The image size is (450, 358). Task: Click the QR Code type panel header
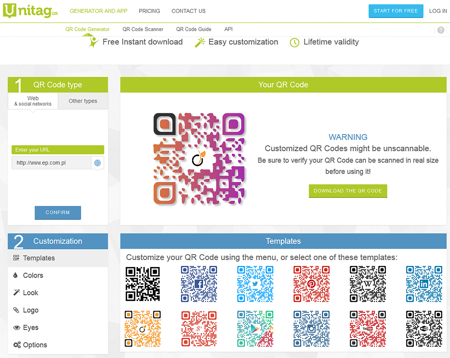58,85
